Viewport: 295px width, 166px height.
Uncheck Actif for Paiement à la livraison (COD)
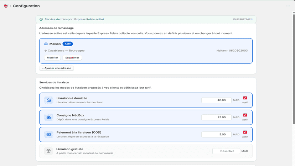pos(245,132)
